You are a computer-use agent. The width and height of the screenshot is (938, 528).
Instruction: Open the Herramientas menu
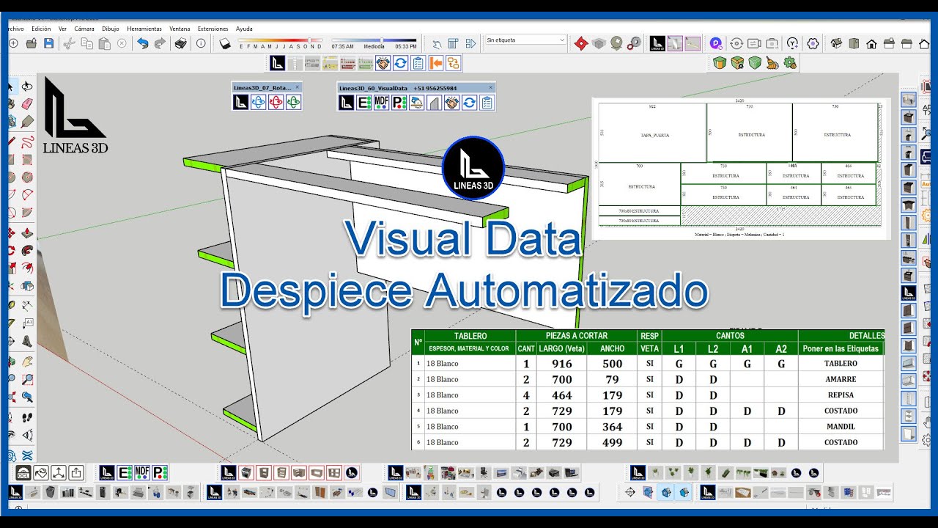tap(144, 29)
